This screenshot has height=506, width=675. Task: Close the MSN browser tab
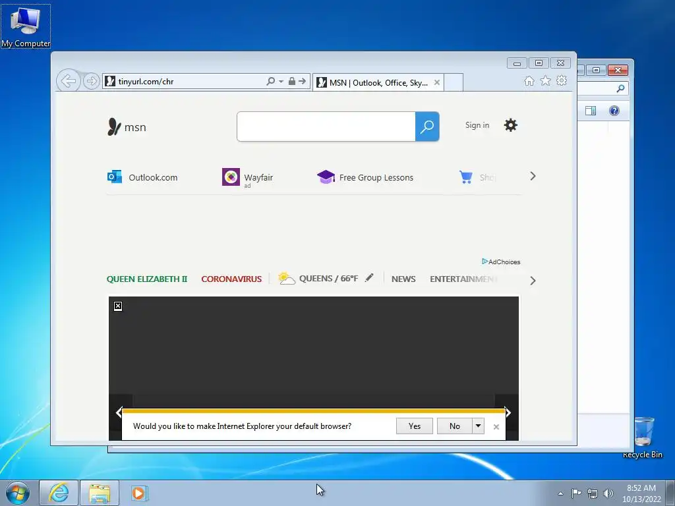(436, 82)
